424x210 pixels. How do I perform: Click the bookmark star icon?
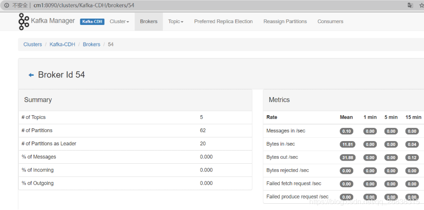click(x=421, y=5)
